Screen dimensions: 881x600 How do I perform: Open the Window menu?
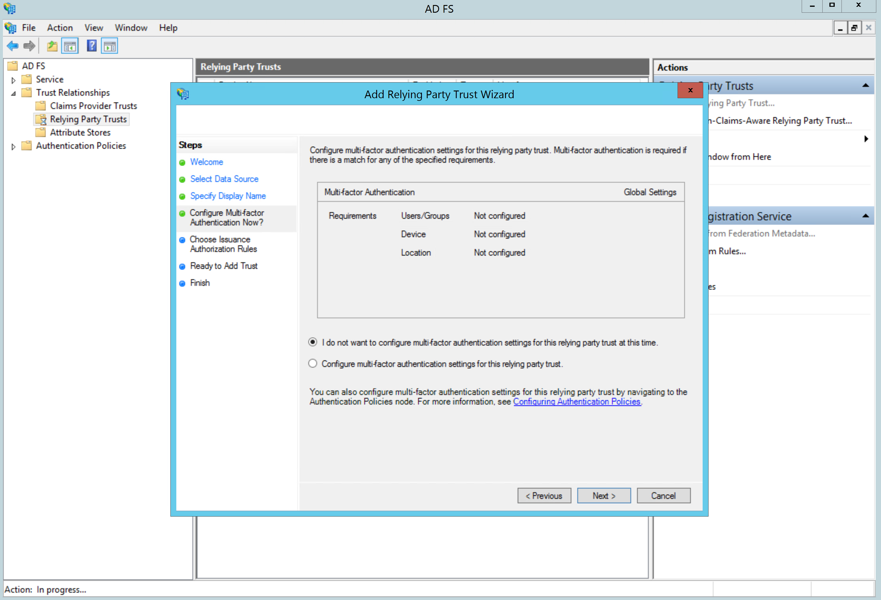pyautogui.click(x=131, y=28)
